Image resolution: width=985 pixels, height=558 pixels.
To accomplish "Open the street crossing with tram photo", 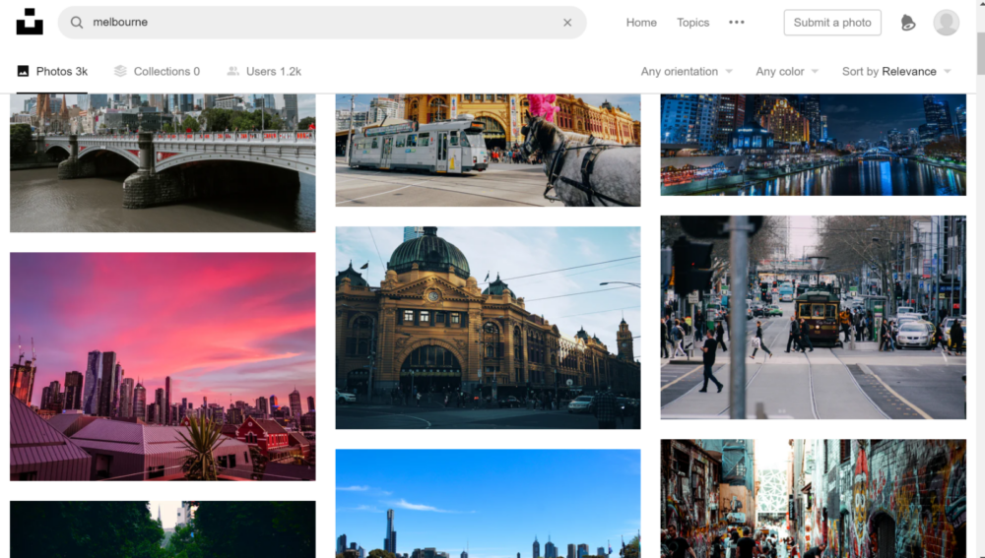I will pyautogui.click(x=813, y=318).
